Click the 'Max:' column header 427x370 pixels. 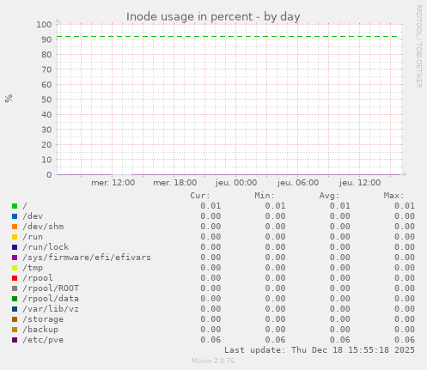(393, 196)
